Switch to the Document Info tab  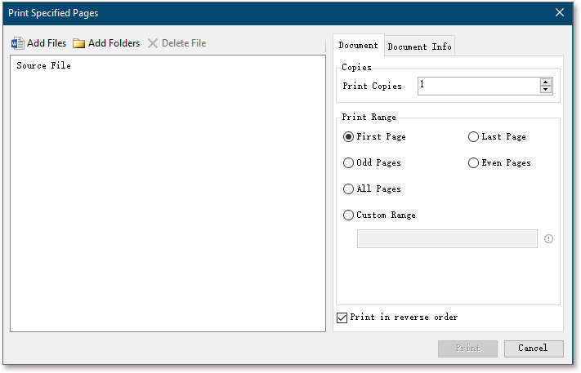pos(419,47)
